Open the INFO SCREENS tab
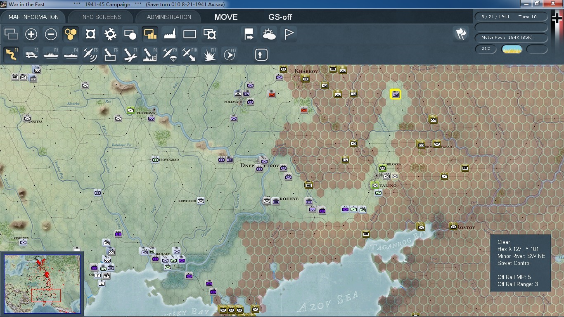The image size is (564, 317). (101, 17)
